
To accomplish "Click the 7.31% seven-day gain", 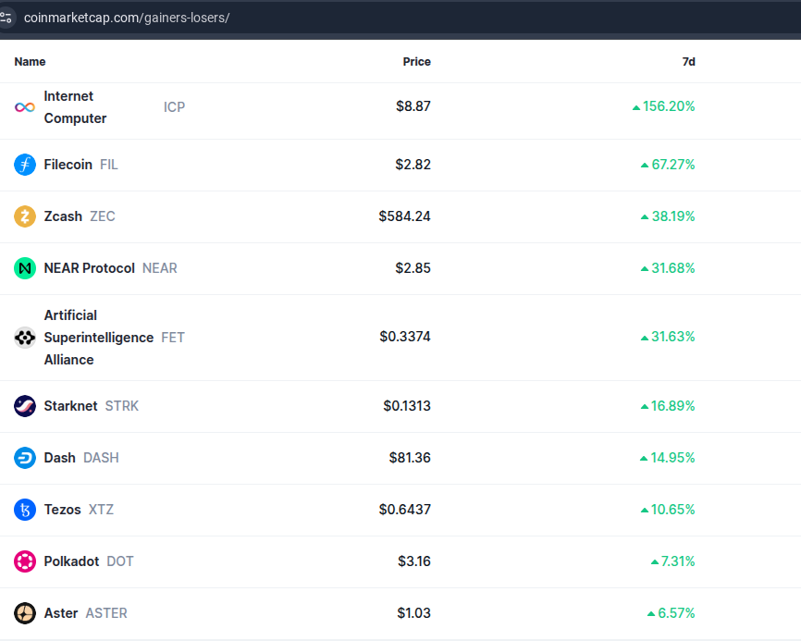I will click(672, 561).
